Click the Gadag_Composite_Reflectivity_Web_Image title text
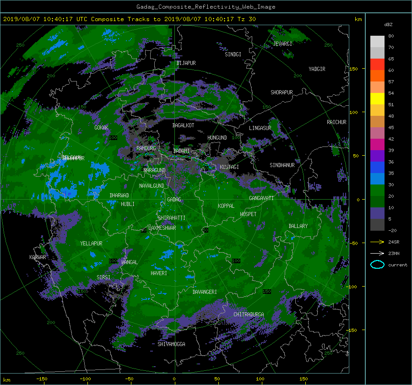The height and width of the screenshot is (385, 412). point(206,7)
